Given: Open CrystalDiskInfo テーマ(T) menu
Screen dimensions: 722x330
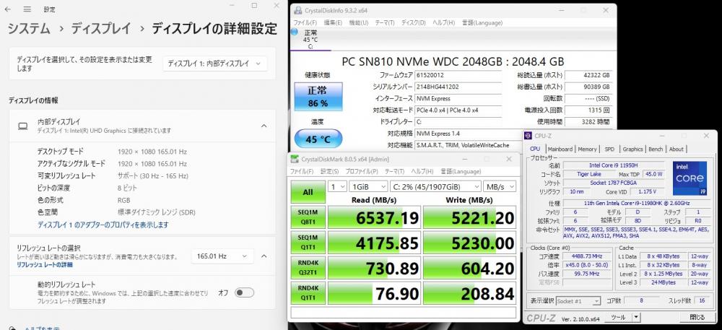Looking at the screenshot, I should click(385, 22).
